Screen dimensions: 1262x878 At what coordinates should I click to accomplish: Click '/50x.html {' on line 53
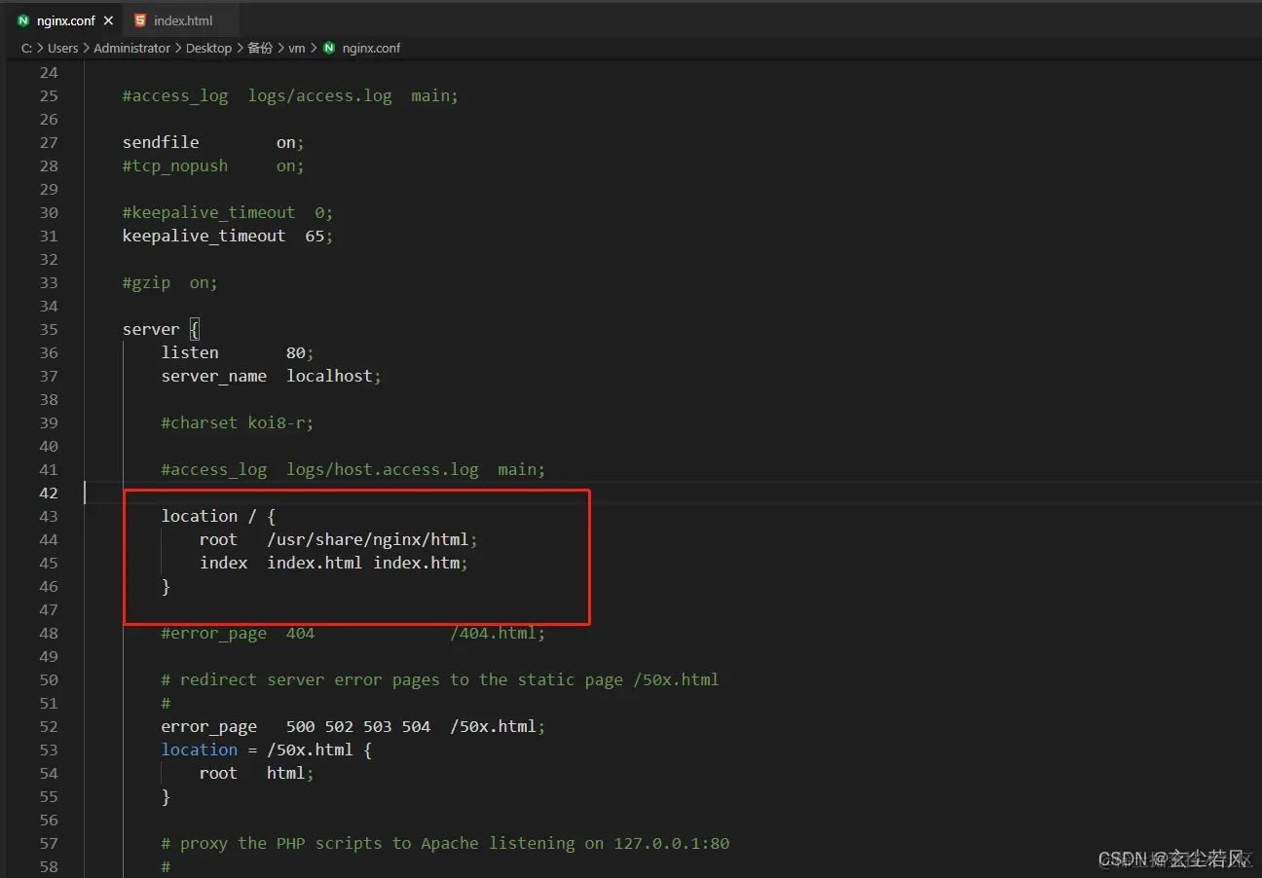(x=319, y=750)
